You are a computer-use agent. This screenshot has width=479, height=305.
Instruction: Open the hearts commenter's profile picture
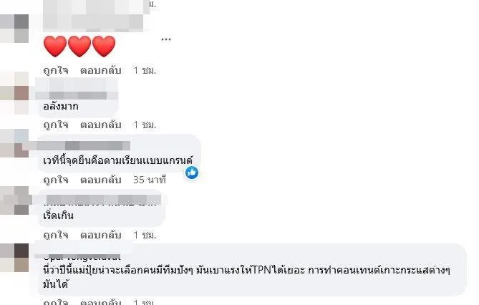[14, 29]
